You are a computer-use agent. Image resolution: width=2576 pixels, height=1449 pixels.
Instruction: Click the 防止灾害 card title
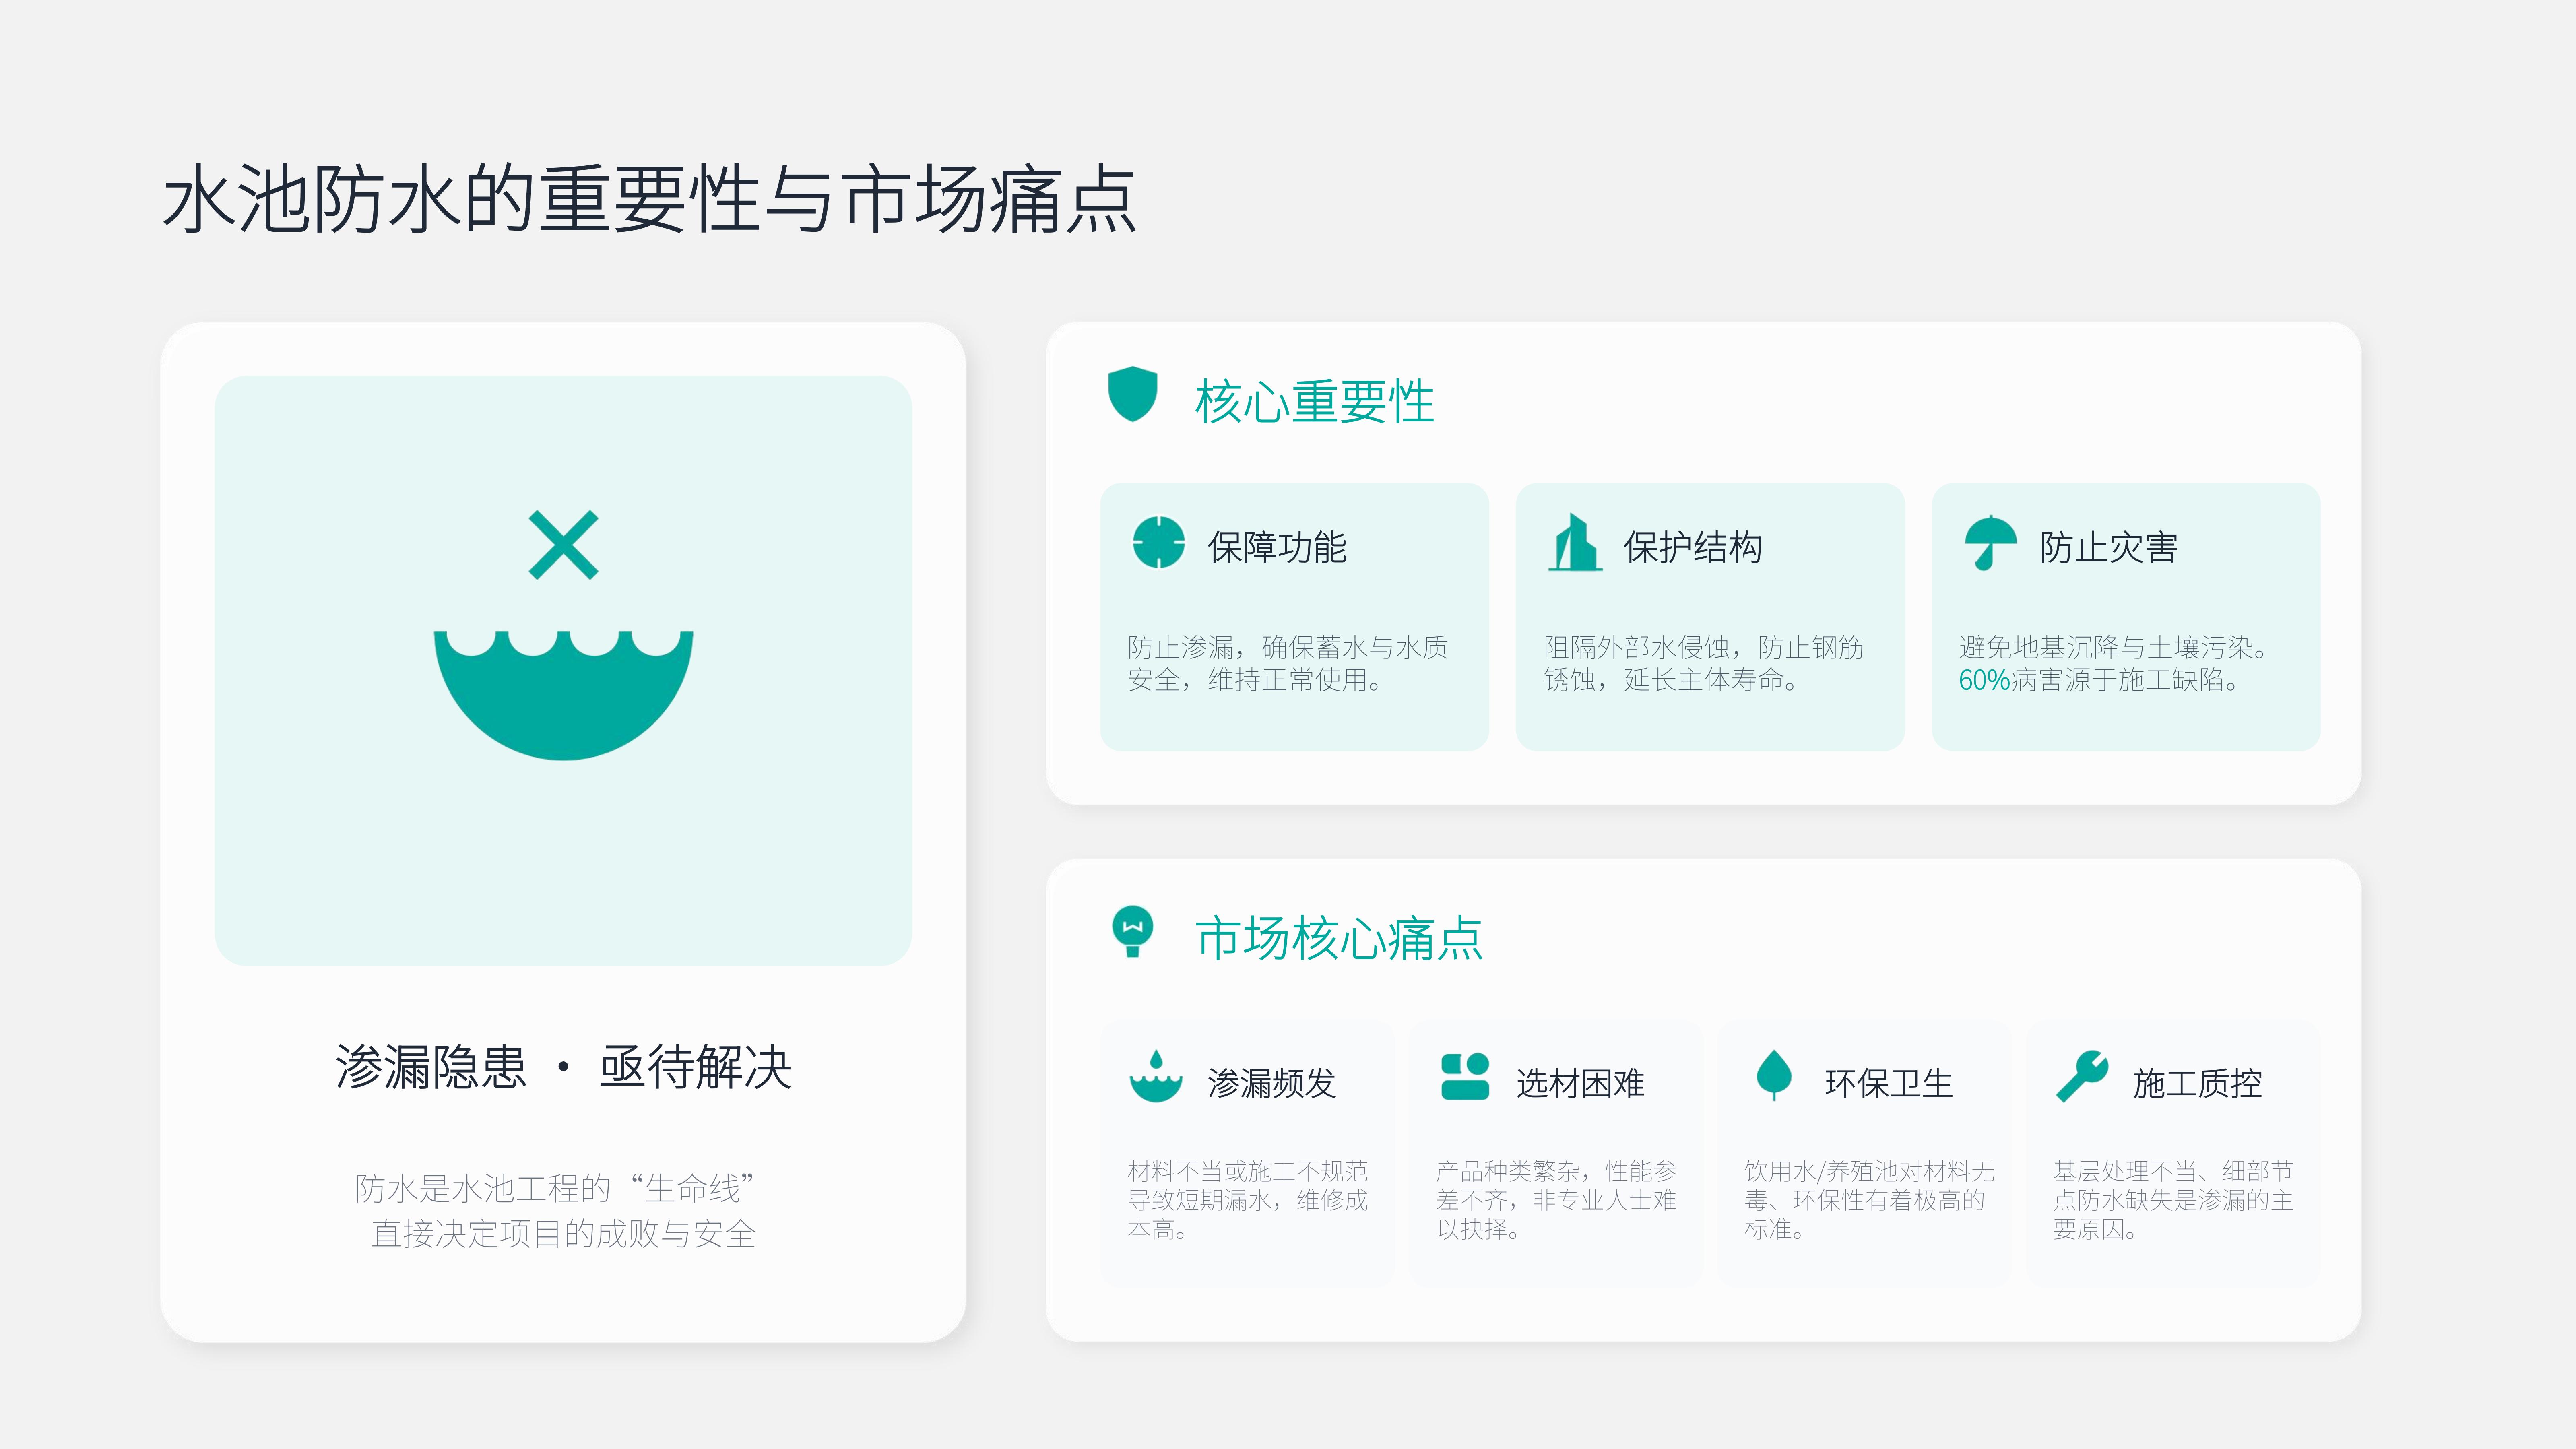2109,547
